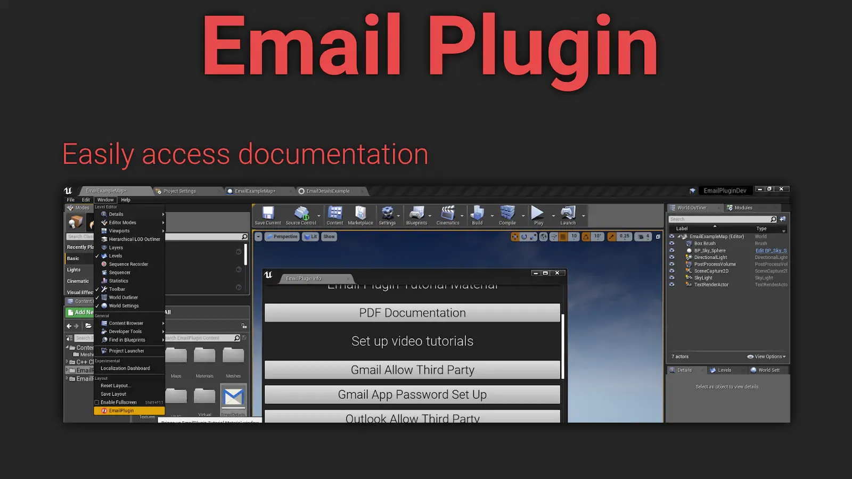Select the scale gizmo tool in viewport
The image size is (852, 479).
pyautogui.click(x=533, y=237)
